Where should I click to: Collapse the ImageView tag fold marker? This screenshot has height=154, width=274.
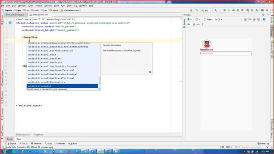pyautogui.click(x=15, y=37)
